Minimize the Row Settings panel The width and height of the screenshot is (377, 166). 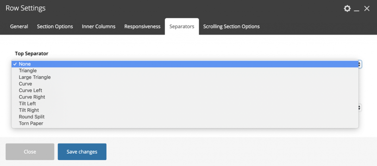pyautogui.click(x=356, y=9)
